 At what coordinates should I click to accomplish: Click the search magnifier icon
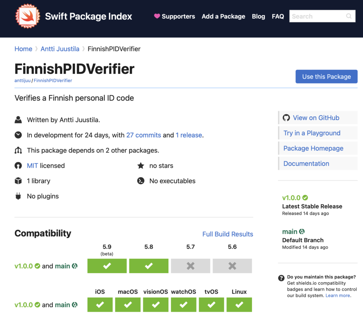pos(349,16)
